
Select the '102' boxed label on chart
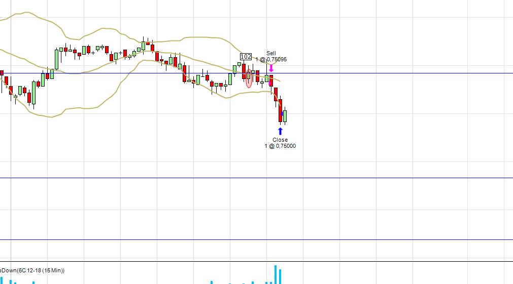[246, 57]
